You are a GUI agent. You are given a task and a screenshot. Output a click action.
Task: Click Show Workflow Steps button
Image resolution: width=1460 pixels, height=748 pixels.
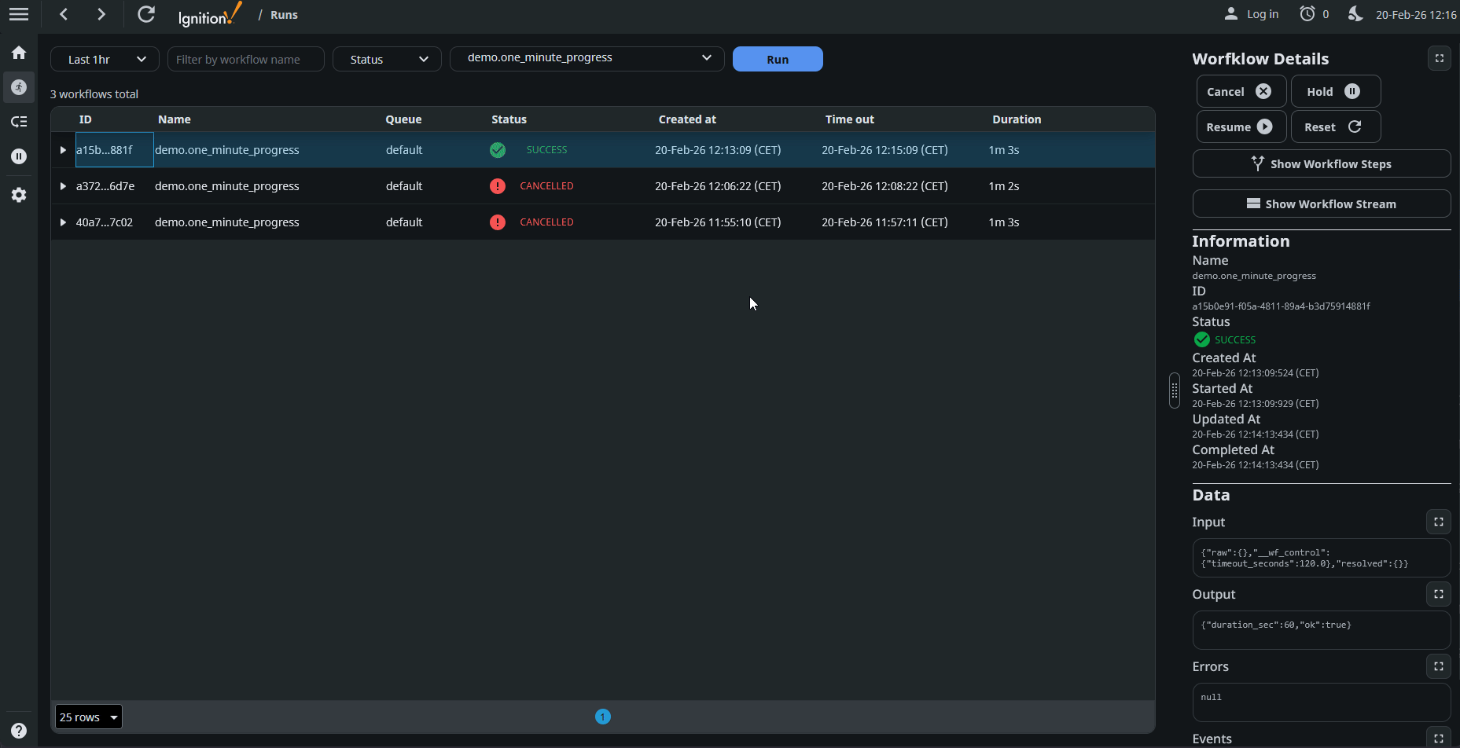1321,163
